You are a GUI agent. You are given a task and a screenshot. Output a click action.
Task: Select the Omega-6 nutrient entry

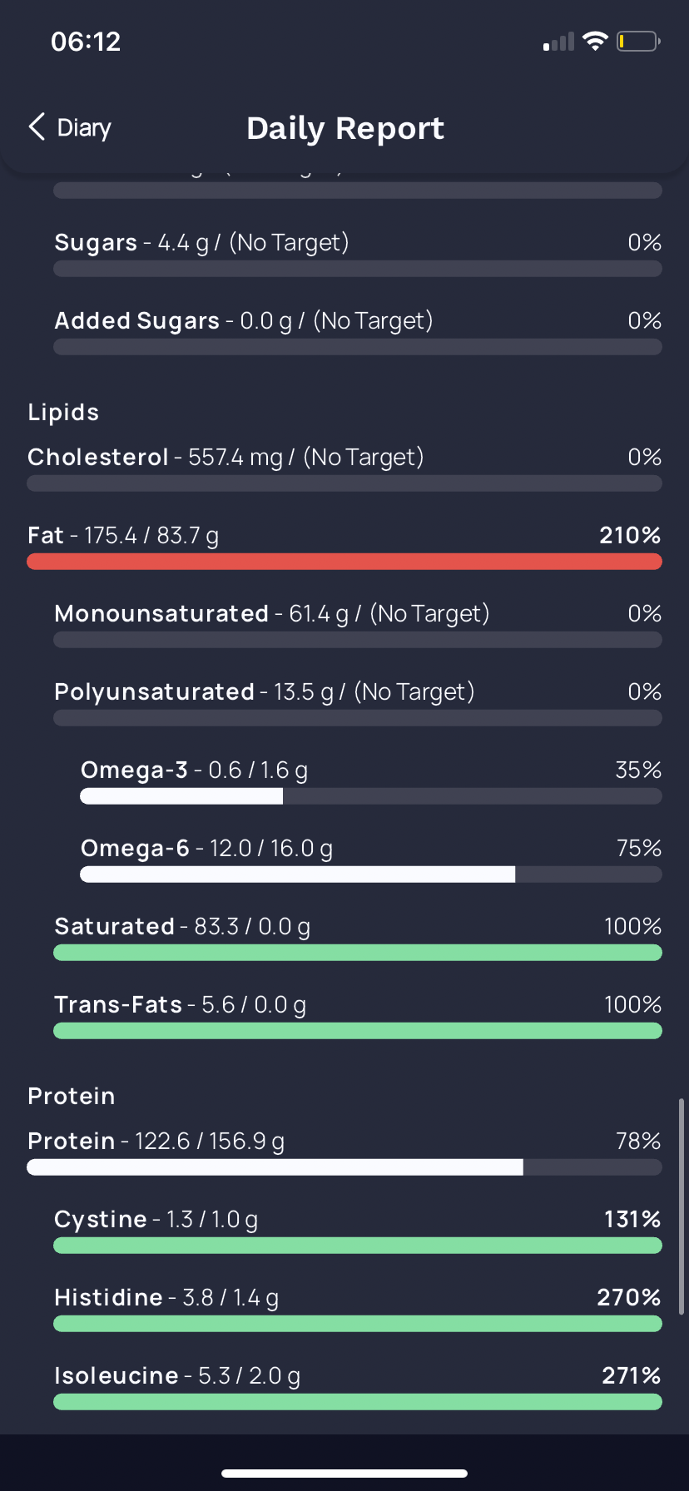(371, 859)
